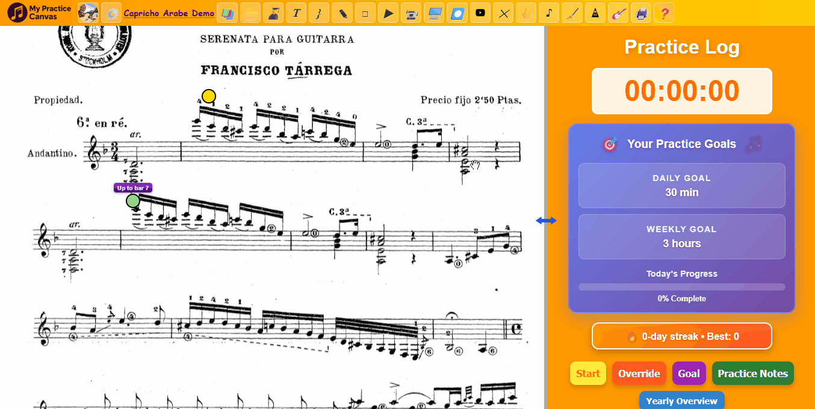Select the paint brush tool
815x409 pixels.
[x=571, y=13]
